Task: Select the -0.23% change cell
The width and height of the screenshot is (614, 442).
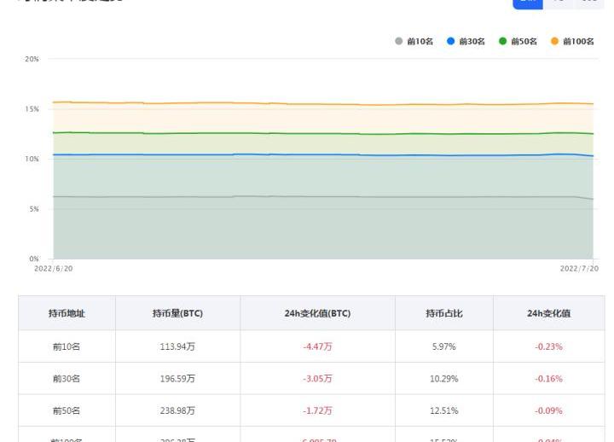Action: pyautogui.click(x=548, y=346)
